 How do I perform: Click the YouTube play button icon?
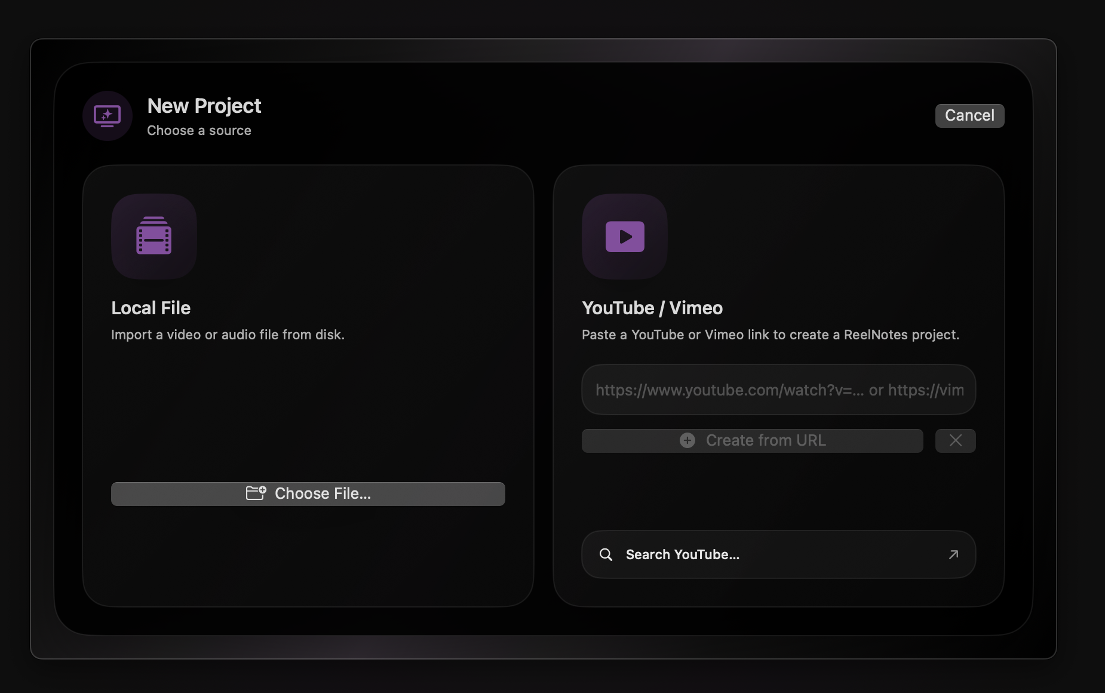624,236
